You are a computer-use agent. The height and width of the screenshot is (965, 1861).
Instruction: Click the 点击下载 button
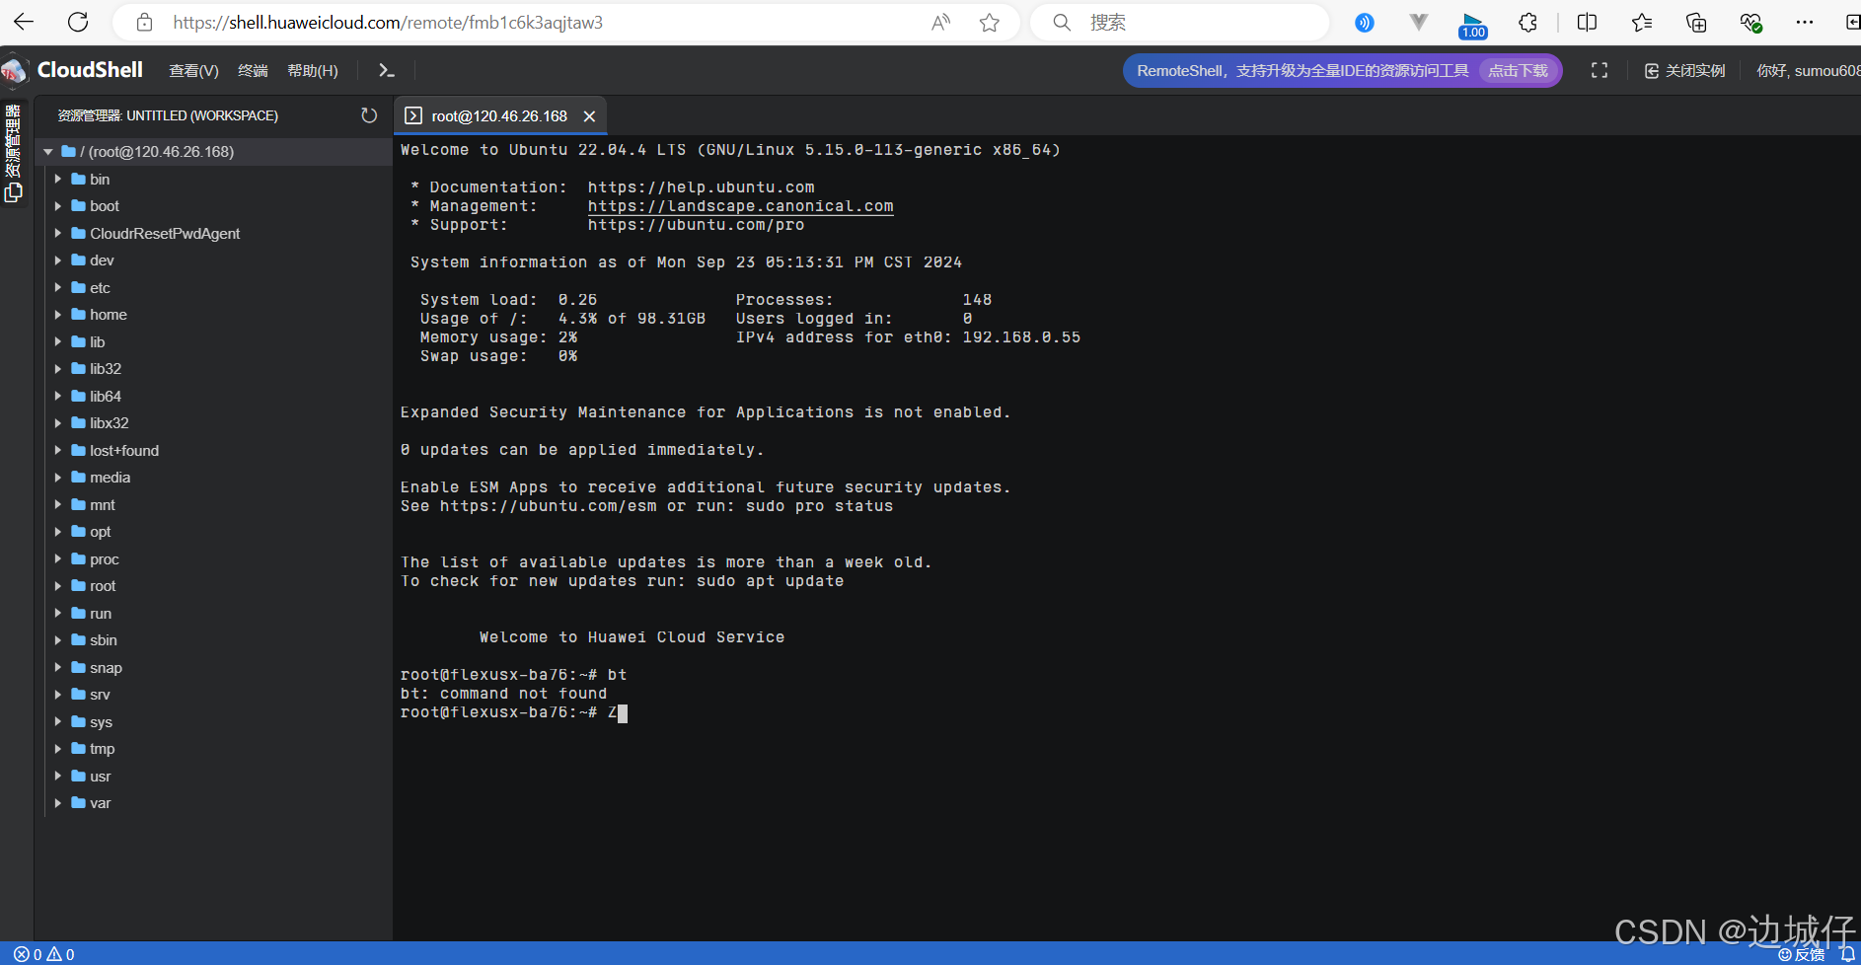[x=1518, y=71]
